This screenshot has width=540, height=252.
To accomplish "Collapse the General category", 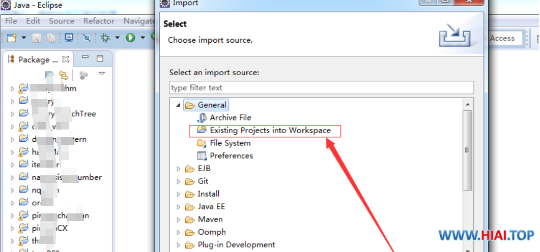I will (178, 105).
